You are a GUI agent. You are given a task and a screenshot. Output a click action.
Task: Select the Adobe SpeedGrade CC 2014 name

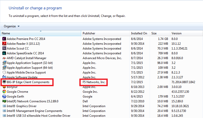(x=25, y=53)
